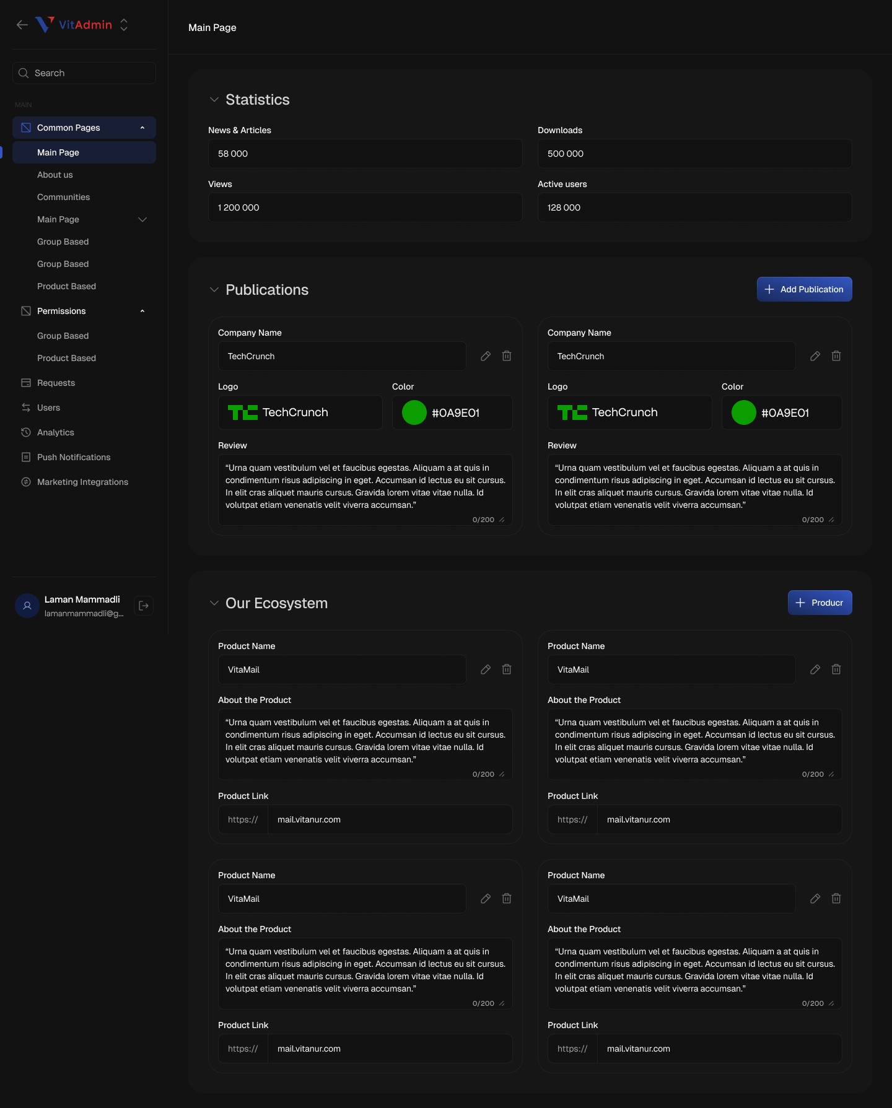The width and height of the screenshot is (892, 1108).
Task: Click the Add Publication button
Action: (805, 289)
